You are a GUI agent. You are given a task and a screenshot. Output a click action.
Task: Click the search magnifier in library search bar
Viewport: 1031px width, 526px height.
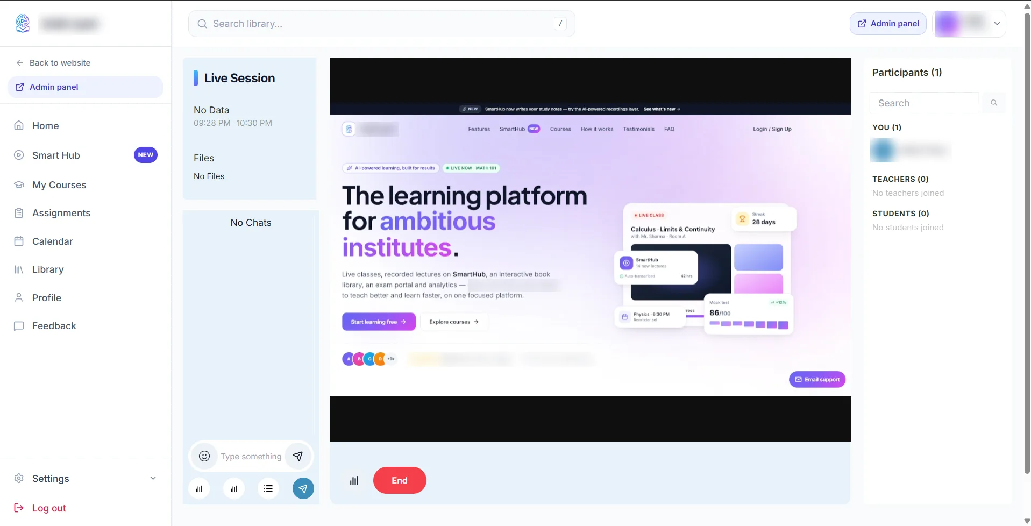[x=202, y=24]
